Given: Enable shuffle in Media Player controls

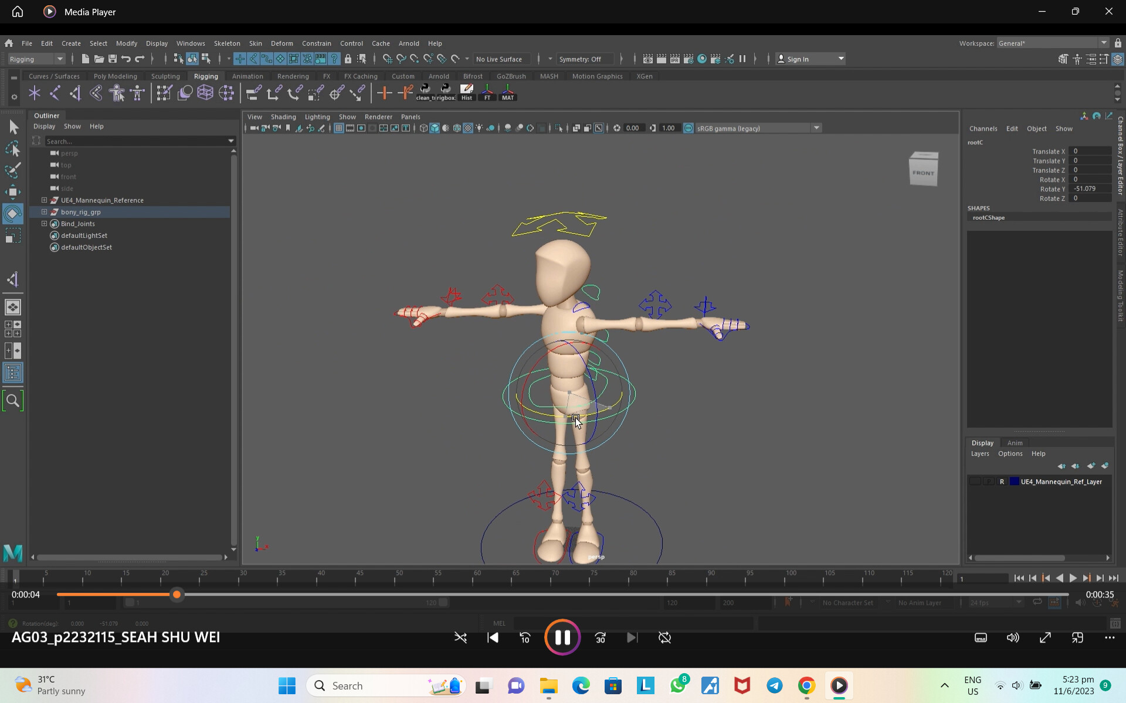Looking at the screenshot, I should (x=461, y=637).
